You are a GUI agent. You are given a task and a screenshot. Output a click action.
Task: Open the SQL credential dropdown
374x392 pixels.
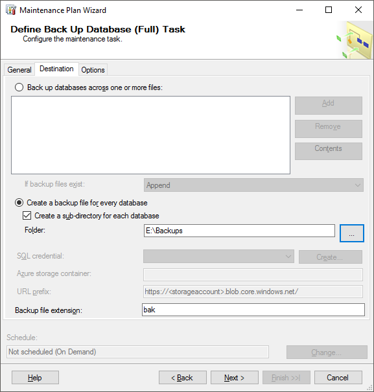point(218,257)
